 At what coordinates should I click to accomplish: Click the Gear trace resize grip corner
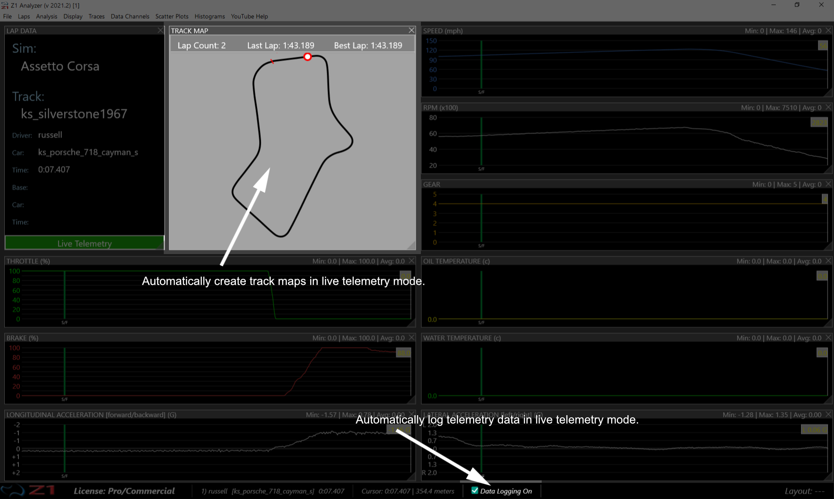tap(828, 246)
